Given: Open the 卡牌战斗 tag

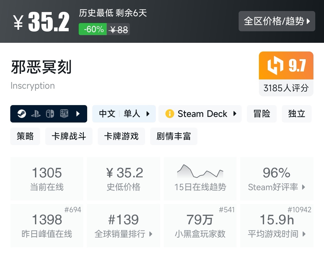Looking at the screenshot, I should (x=69, y=136).
